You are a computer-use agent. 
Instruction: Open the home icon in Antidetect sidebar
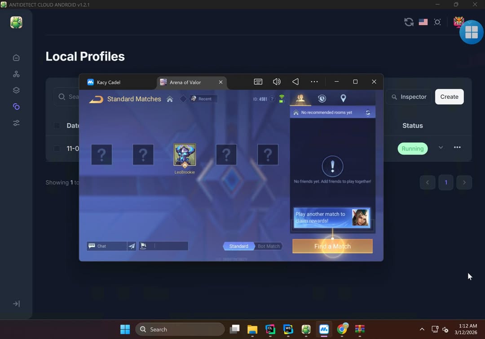click(16, 58)
